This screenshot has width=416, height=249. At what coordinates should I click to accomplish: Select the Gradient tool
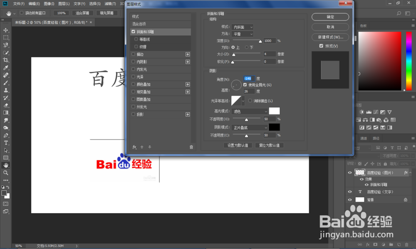5,113
